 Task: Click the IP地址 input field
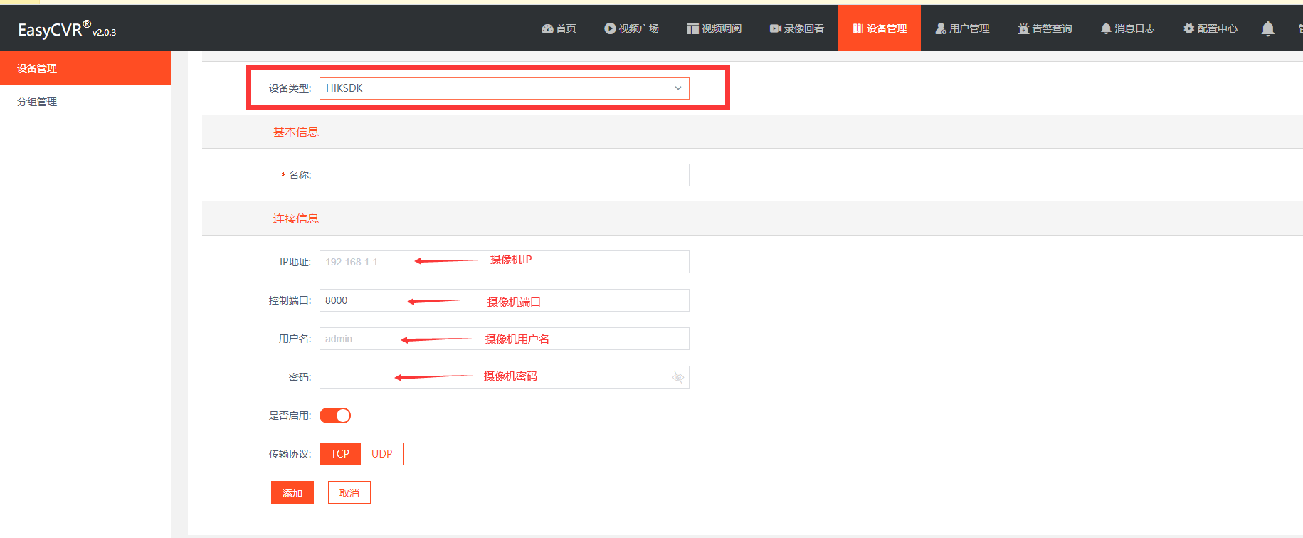point(504,262)
